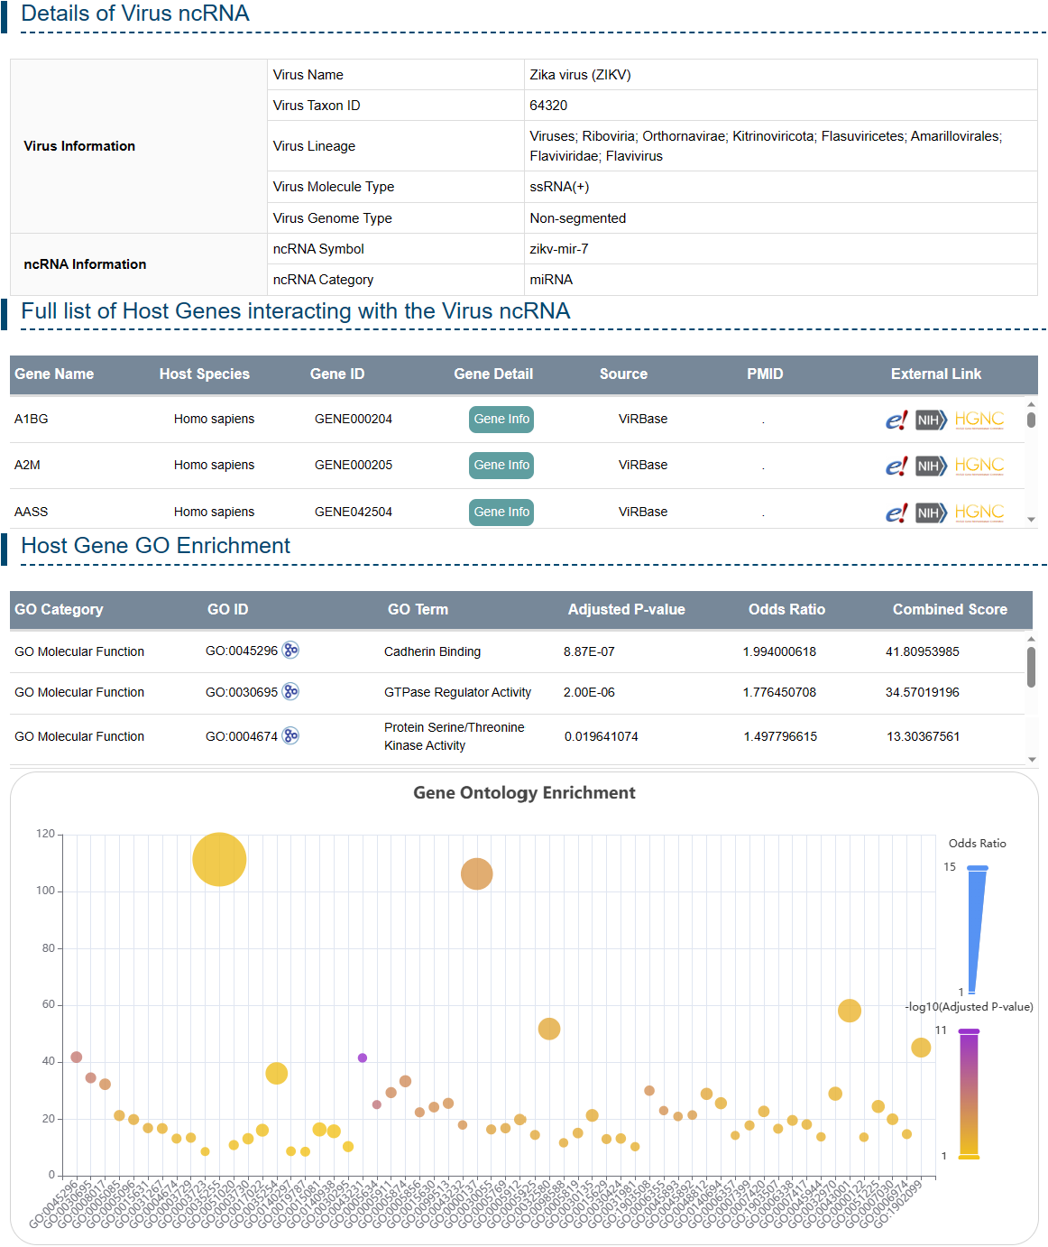The width and height of the screenshot is (1048, 1247).
Task: Click the -log10 Adjusted P-value color bar
Action: point(969,1094)
